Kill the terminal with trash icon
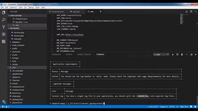 (x=182, y=55)
